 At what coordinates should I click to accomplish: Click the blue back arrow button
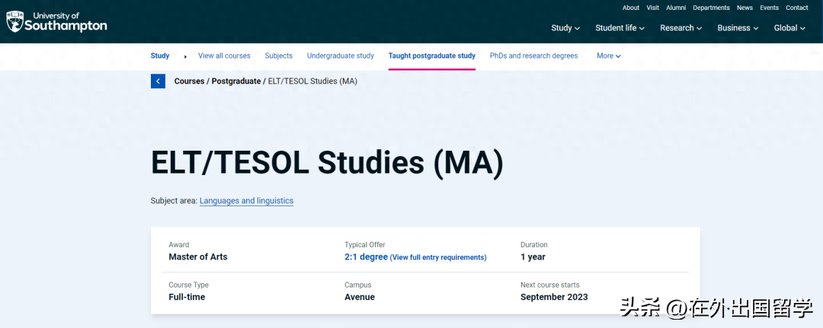pyautogui.click(x=158, y=81)
